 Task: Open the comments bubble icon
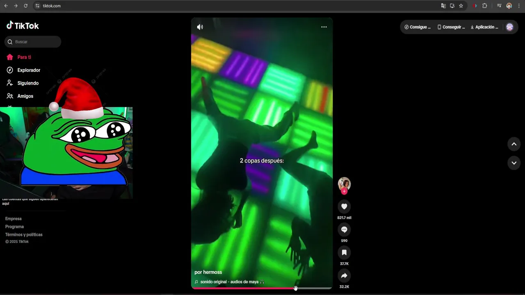(344, 229)
